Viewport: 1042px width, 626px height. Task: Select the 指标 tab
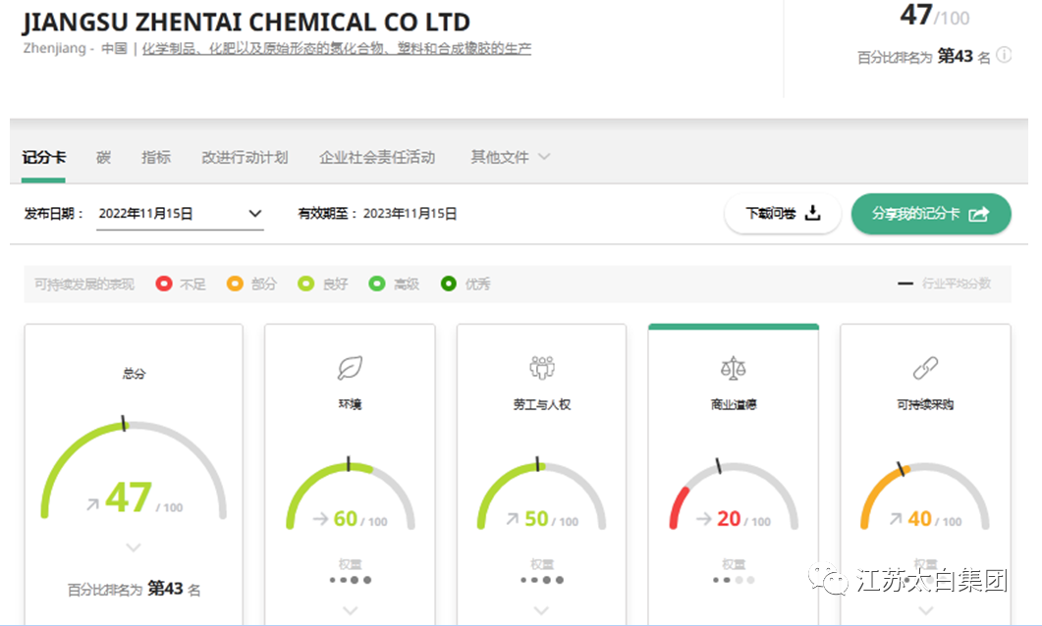tap(155, 157)
